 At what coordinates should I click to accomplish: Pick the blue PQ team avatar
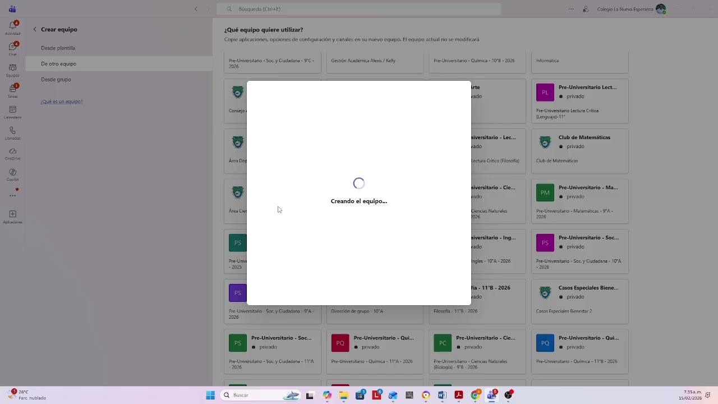545,343
